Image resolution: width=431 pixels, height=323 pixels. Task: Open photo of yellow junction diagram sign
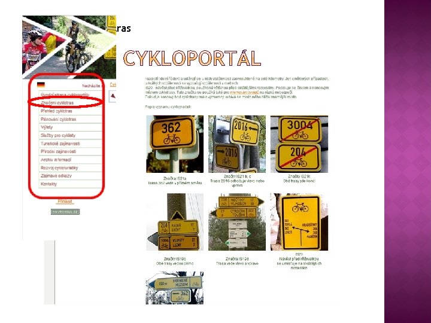[299, 222]
